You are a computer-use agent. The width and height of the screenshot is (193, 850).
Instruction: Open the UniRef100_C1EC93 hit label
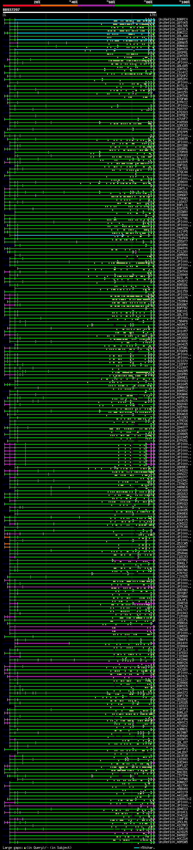pos(173,557)
